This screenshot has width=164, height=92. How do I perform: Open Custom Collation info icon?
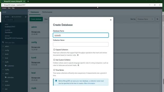(x=78, y=65)
